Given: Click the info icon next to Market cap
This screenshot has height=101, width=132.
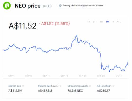Looking at the screenshot, I should (x=23, y=86).
